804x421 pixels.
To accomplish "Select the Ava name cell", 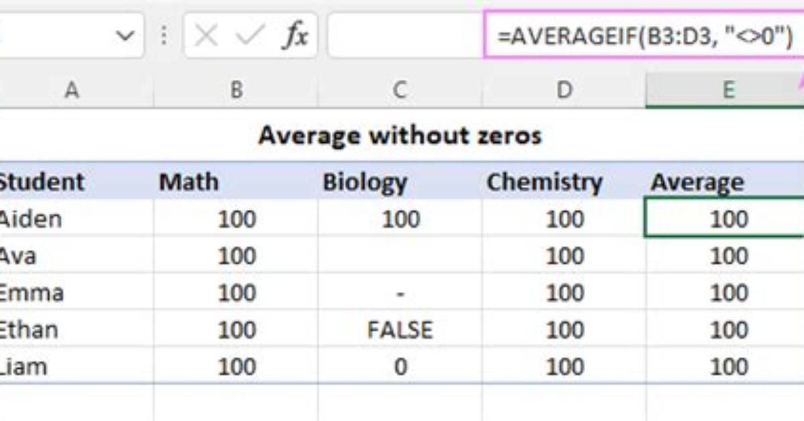I will [x=76, y=255].
